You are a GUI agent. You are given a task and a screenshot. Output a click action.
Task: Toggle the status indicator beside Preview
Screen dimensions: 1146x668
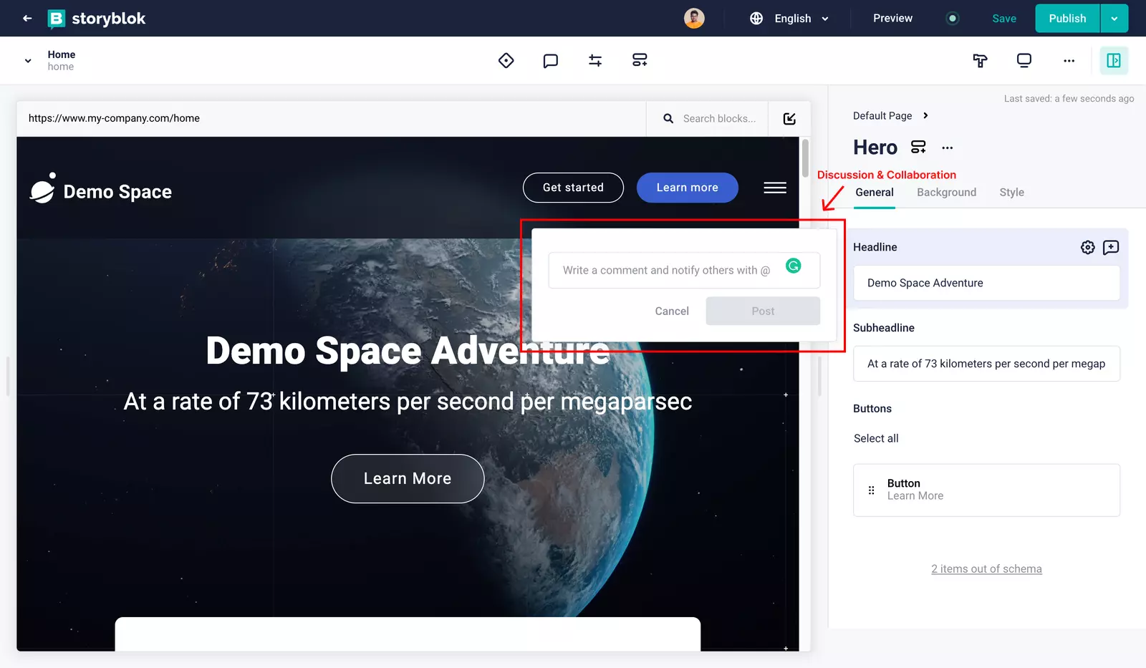tap(952, 19)
